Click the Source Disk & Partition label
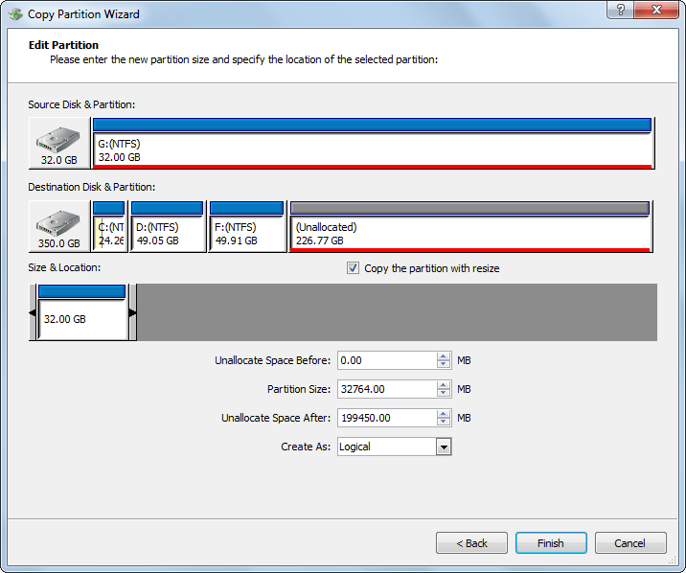This screenshot has width=686, height=573. [81, 104]
